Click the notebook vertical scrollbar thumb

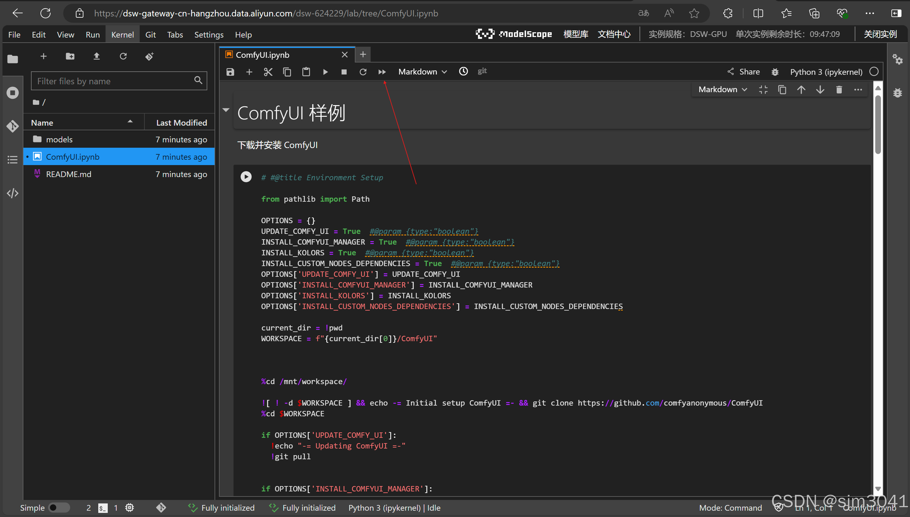[878, 124]
